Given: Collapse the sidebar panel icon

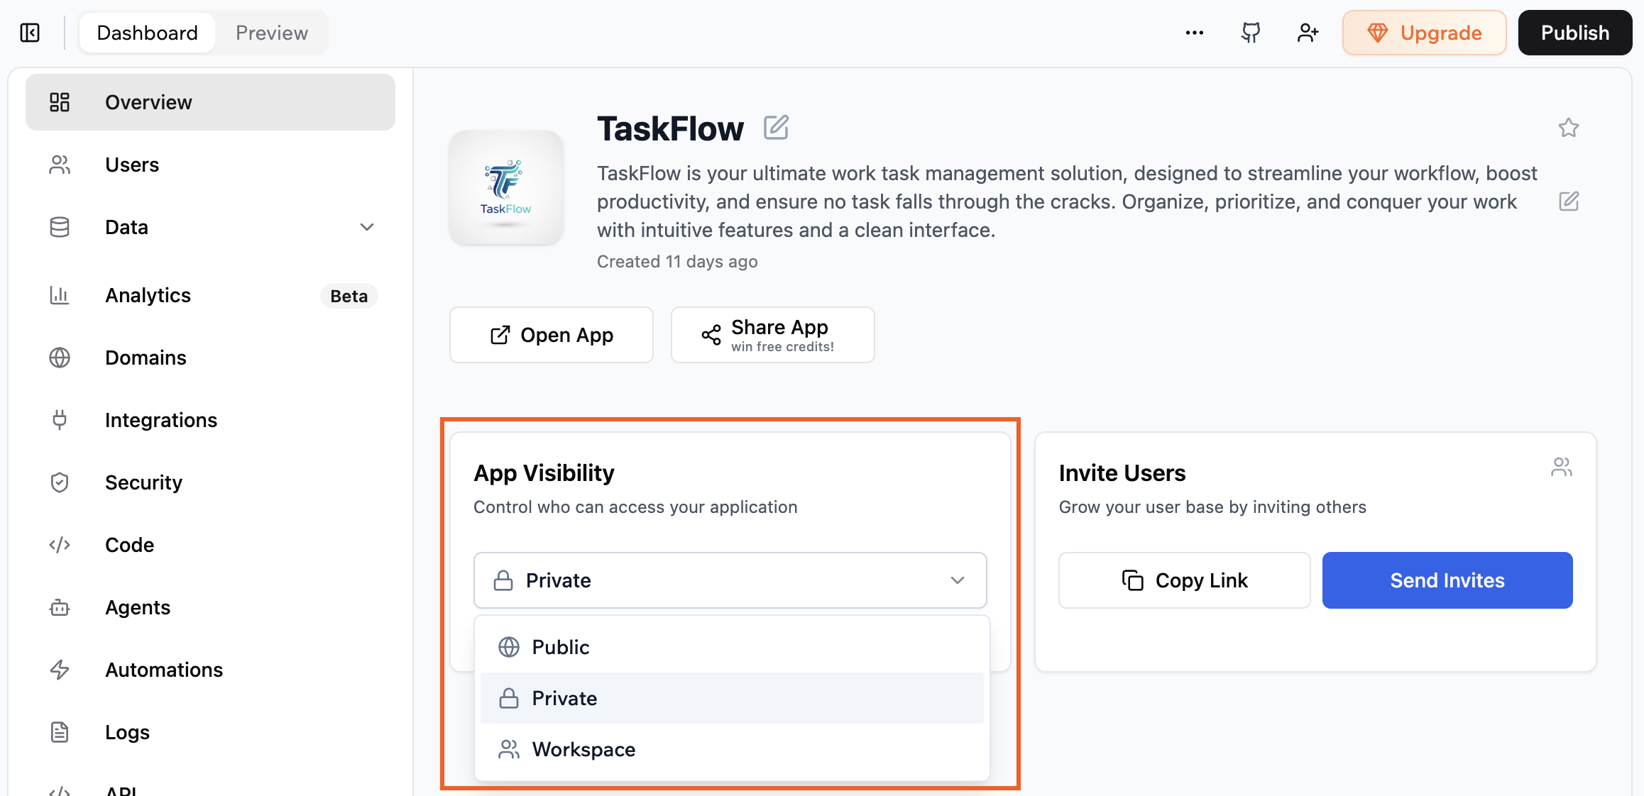Looking at the screenshot, I should pyautogui.click(x=30, y=33).
